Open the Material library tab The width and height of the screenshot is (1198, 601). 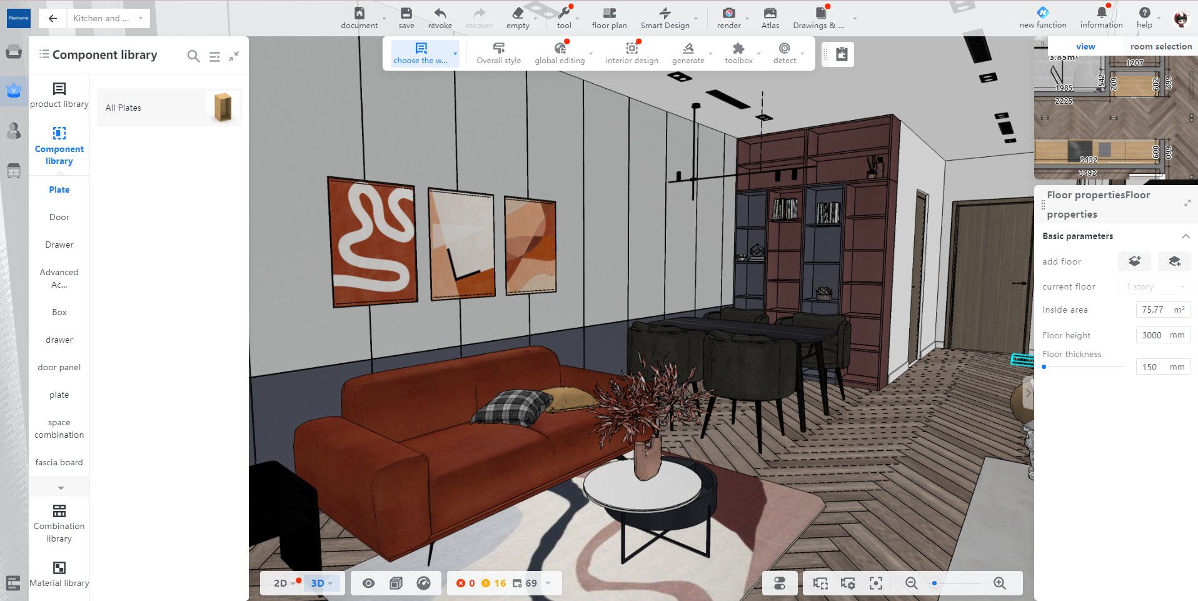[59, 574]
